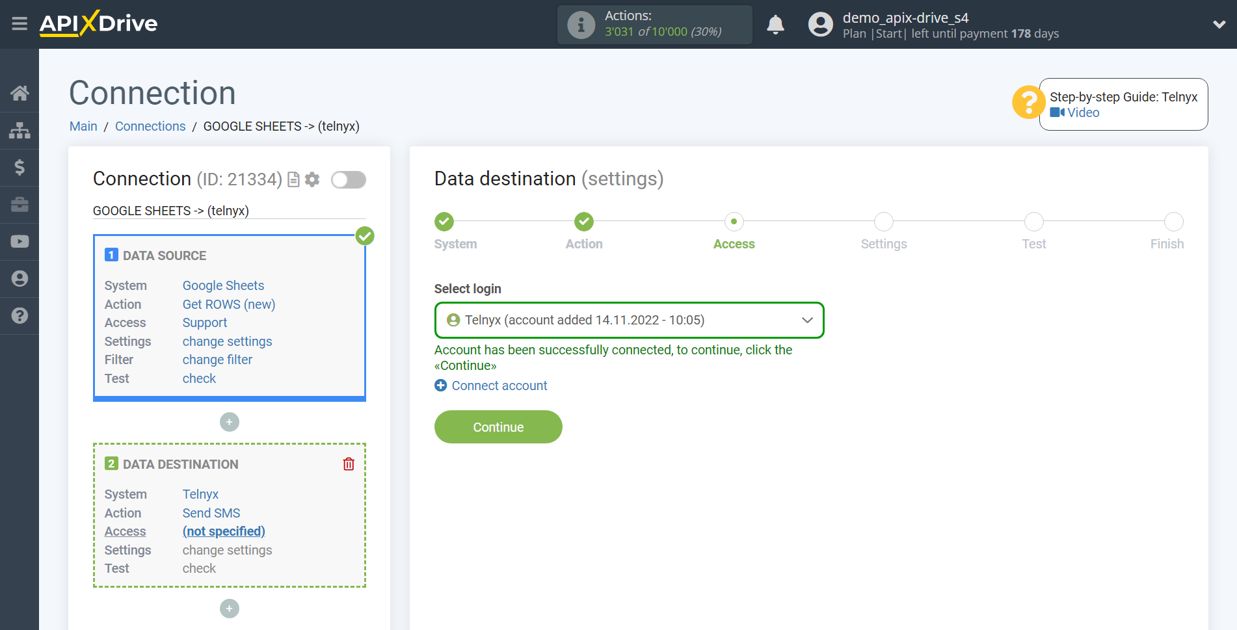The height and width of the screenshot is (630, 1237).
Task: Open the YouTube video icon in sidebar
Action: point(20,241)
